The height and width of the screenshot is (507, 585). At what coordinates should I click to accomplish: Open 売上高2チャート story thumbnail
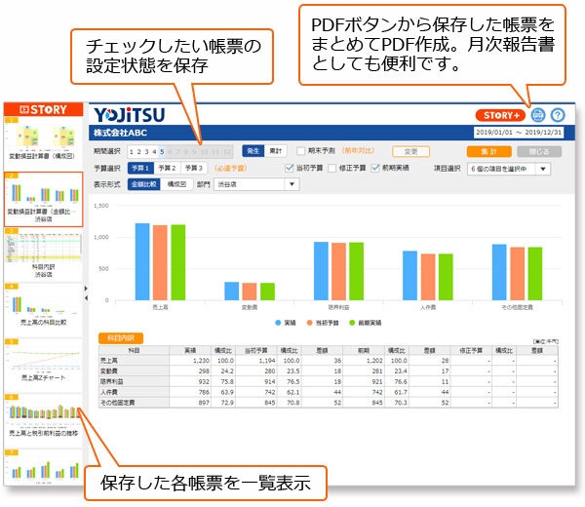[x=43, y=361]
